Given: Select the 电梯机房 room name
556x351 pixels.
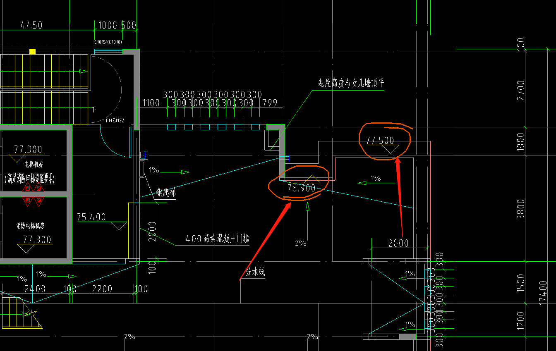Looking at the screenshot, I should pyautogui.click(x=34, y=164).
